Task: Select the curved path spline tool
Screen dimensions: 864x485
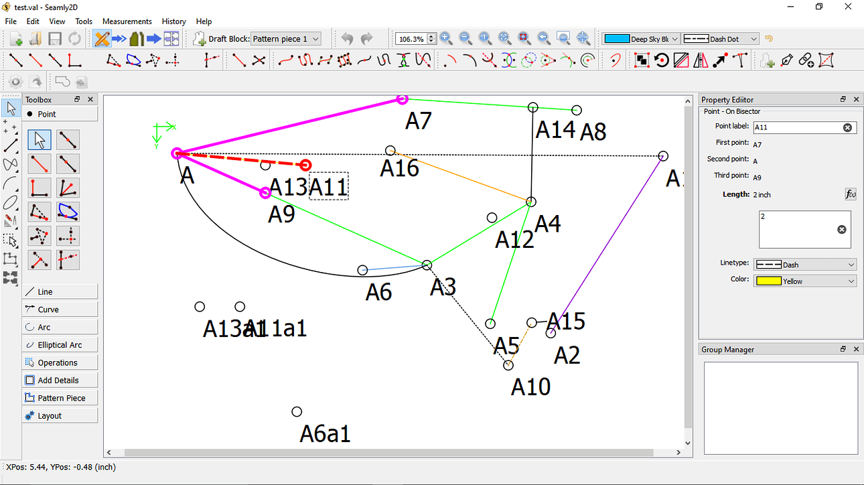Action: pyautogui.click(x=305, y=60)
